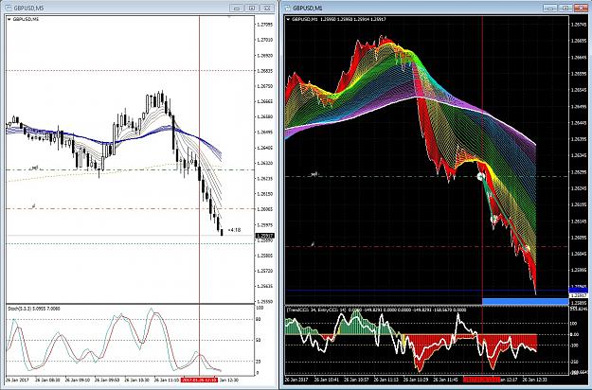Click the blue price tag on the M1 price scale
The height and width of the screenshot is (390, 592).
tap(578, 290)
